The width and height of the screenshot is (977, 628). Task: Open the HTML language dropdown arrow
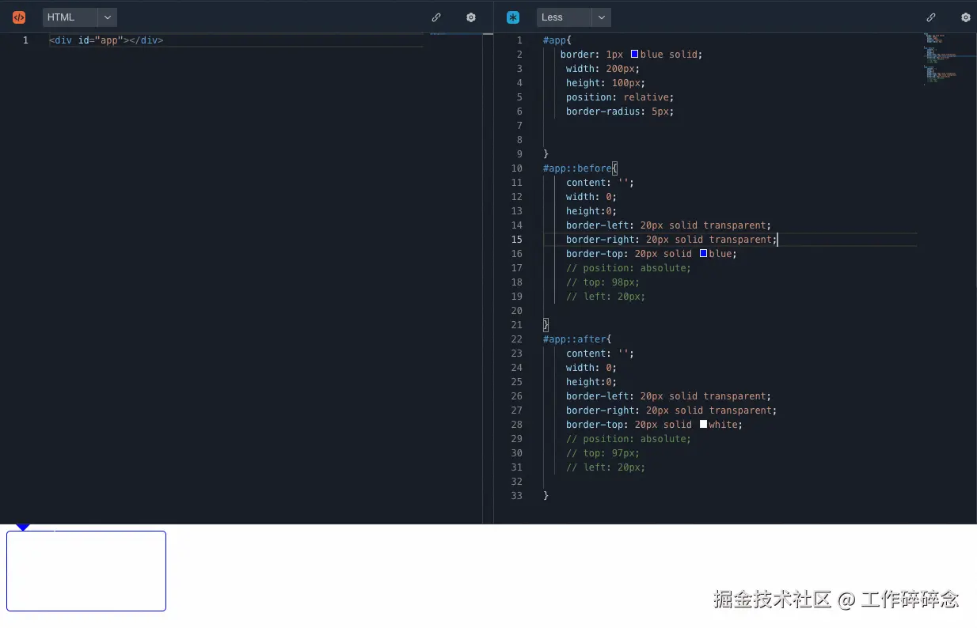[108, 17]
